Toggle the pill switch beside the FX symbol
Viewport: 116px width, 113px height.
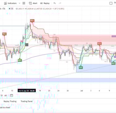pos(11,9)
